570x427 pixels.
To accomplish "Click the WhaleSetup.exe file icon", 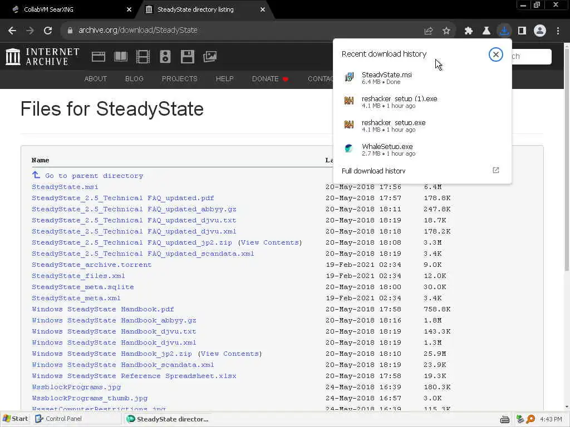I will pos(349,148).
